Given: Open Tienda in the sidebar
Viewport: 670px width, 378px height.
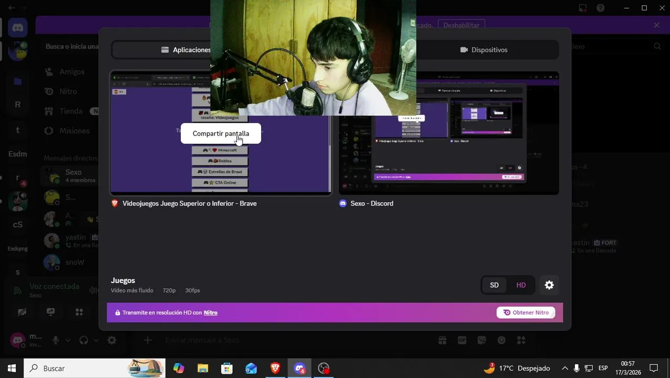Looking at the screenshot, I should tap(71, 111).
